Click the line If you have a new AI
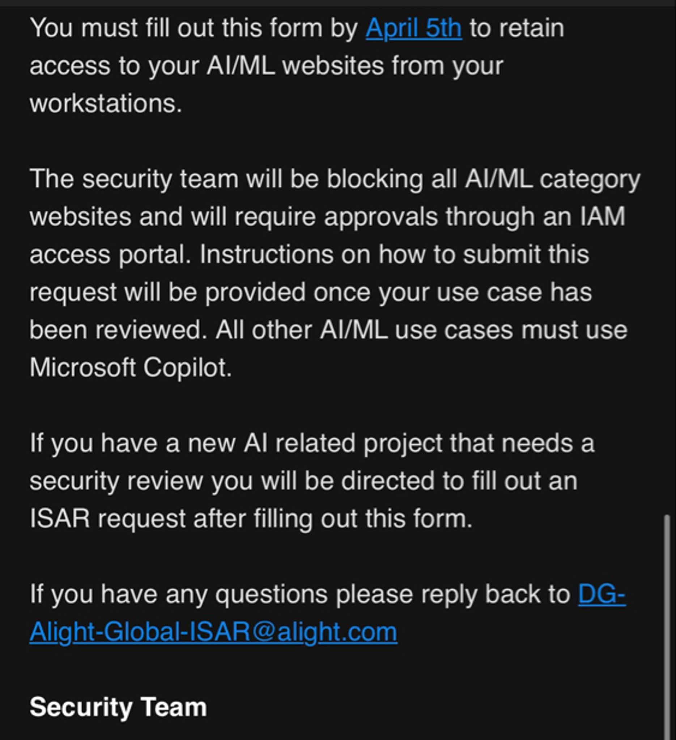676x740 pixels. coord(312,444)
